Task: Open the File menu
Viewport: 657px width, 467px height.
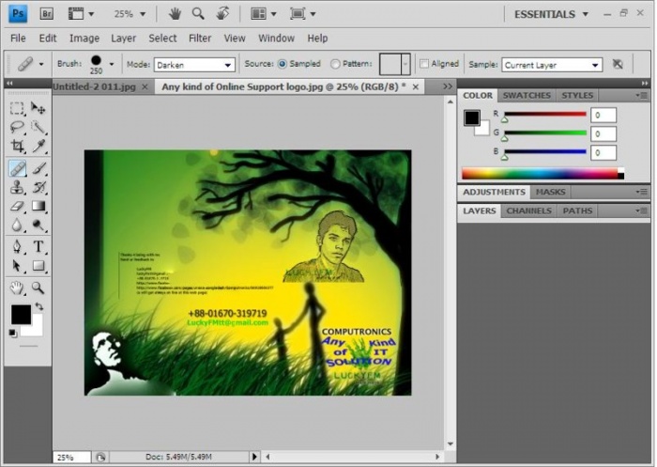Action: pos(18,39)
